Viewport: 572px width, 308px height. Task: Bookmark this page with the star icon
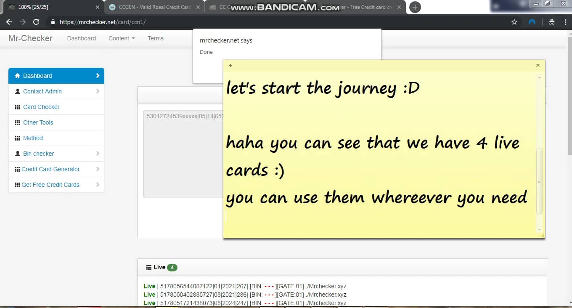514,22
